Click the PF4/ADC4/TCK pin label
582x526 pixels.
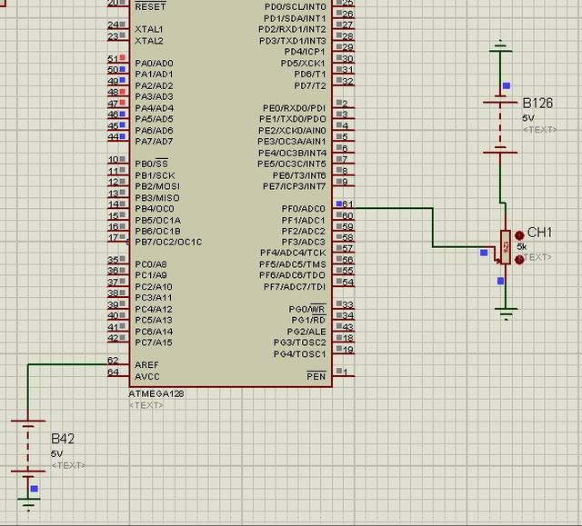coord(293,253)
